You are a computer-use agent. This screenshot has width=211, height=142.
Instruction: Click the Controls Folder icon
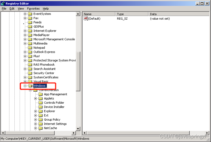(40, 102)
